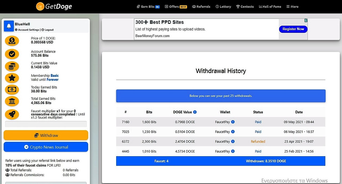Click the Withdrawn: 8.3510 DOGE total

pos(266,161)
